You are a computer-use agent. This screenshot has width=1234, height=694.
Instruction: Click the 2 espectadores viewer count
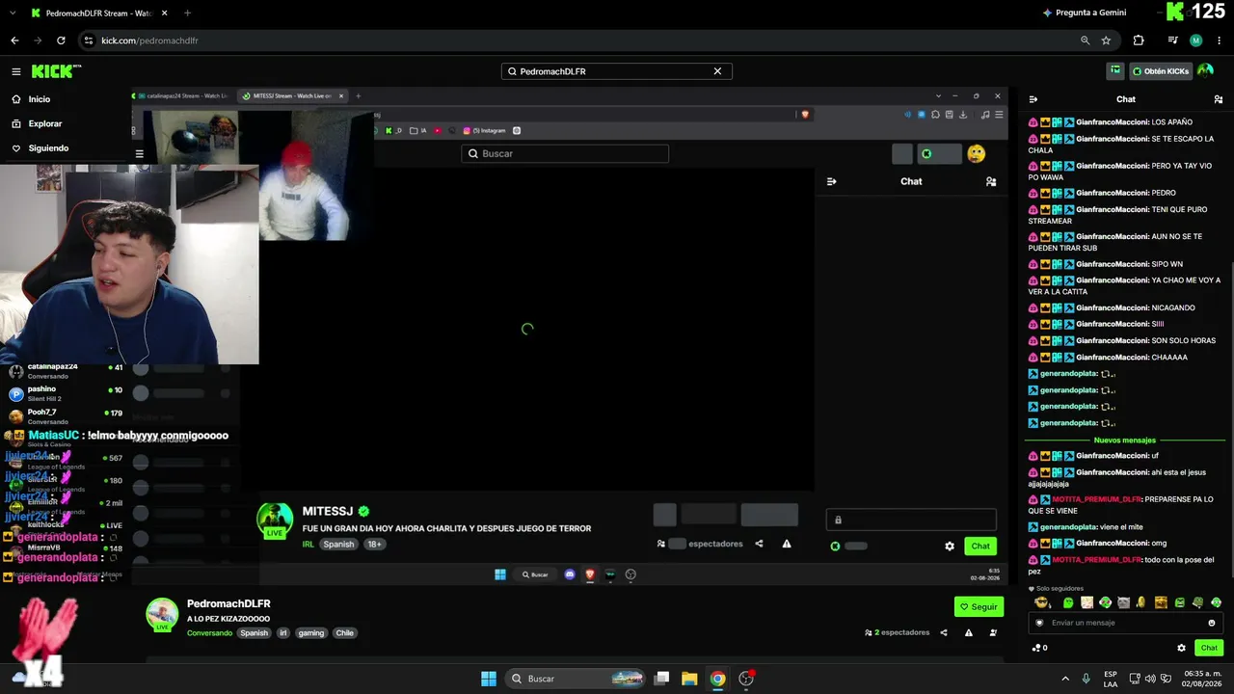click(897, 633)
